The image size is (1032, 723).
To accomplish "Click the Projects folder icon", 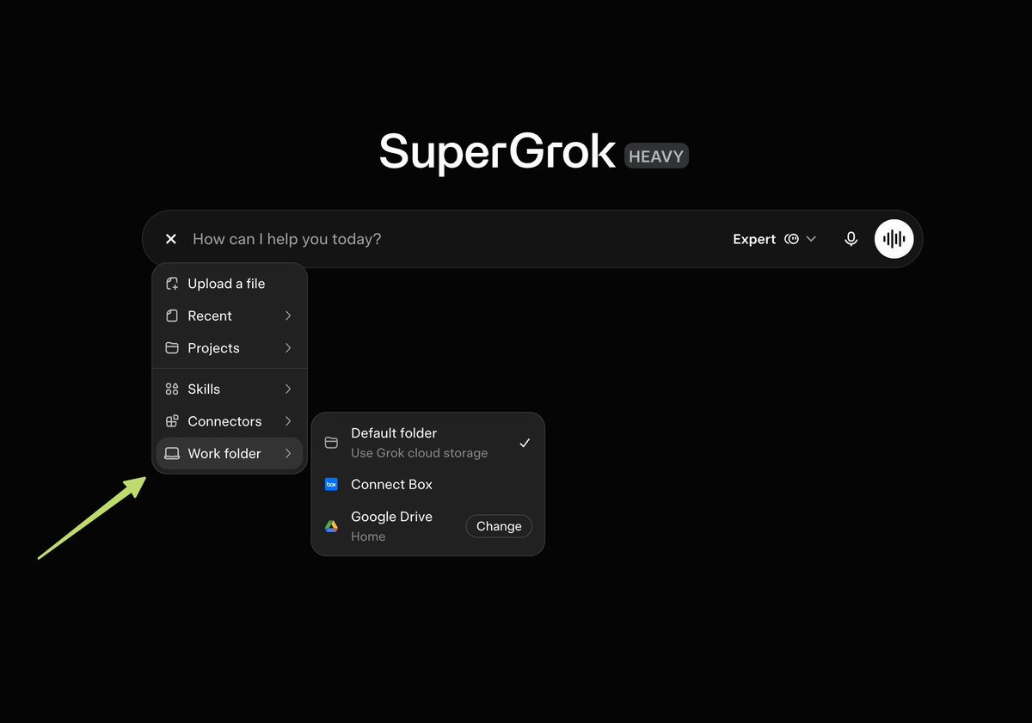I will 172,348.
